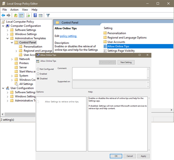Click the policy setting link
174x160 pixels.
68,36
